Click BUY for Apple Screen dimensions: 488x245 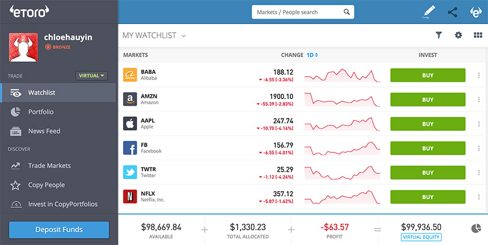click(428, 124)
